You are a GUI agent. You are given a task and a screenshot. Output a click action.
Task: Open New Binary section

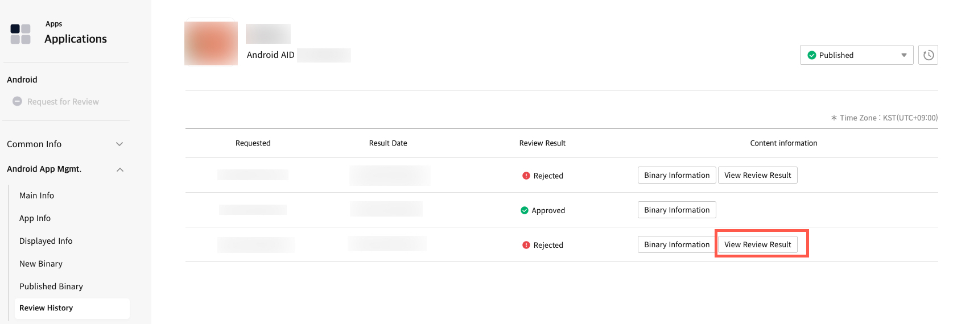click(41, 264)
